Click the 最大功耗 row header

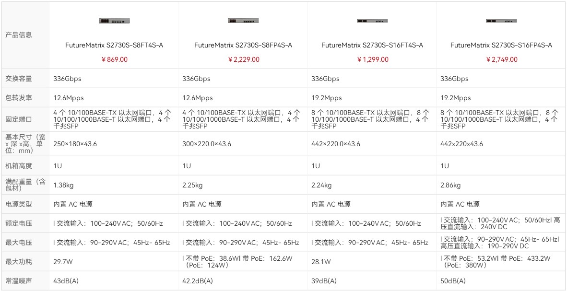point(19,262)
